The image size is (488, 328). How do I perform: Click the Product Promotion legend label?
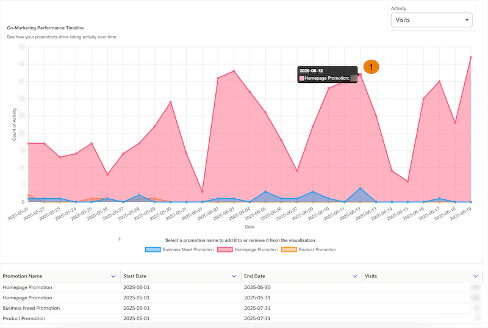(x=317, y=249)
